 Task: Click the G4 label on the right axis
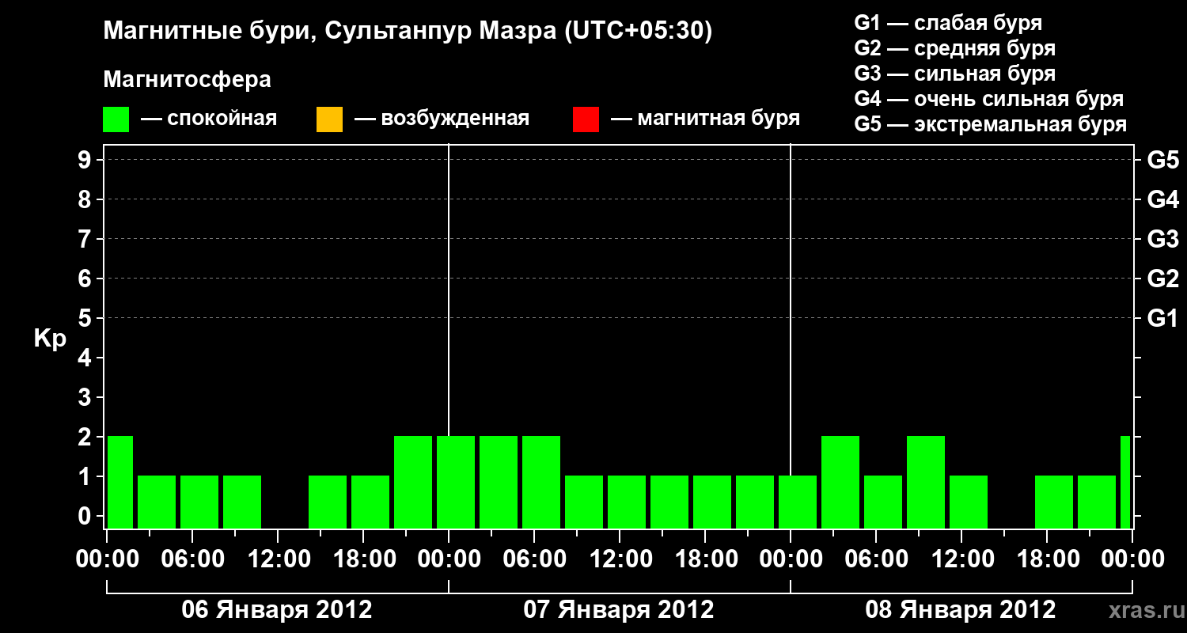1163,199
